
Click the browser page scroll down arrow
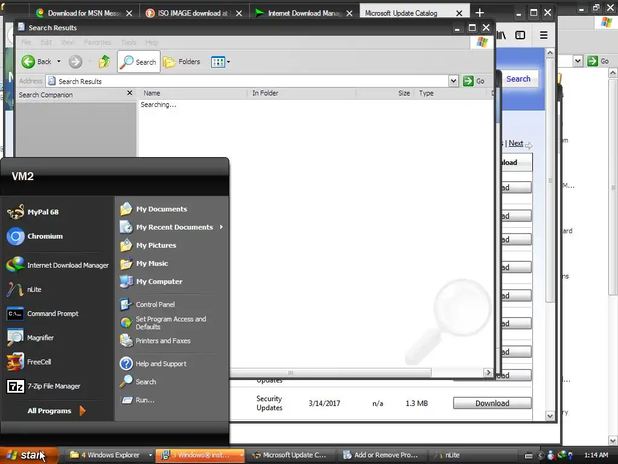click(x=550, y=416)
